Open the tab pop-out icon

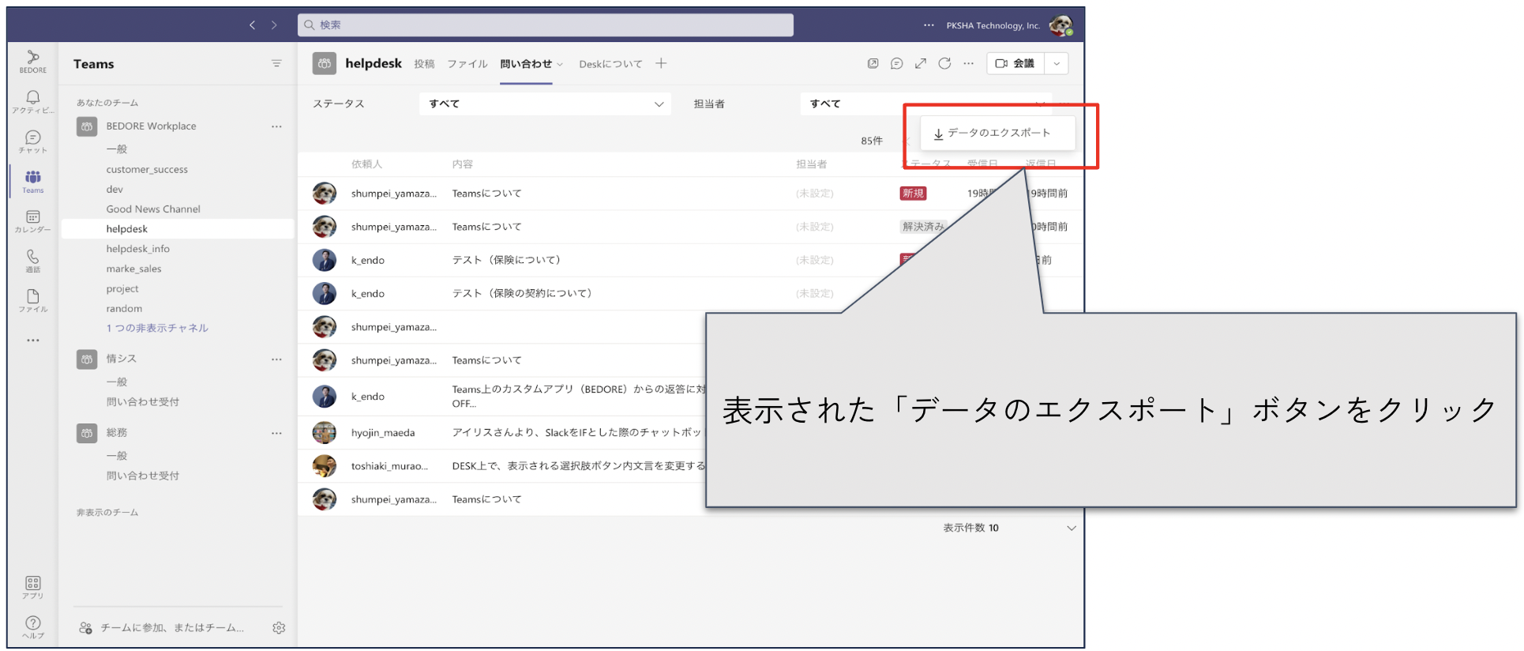(x=873, y=64)
